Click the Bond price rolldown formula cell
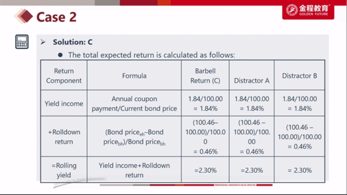Viewport: 347px width, 195px height. point(134,137)
